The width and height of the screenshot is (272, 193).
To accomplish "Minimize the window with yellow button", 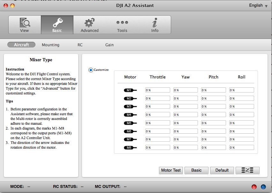I will (x=12, y=6).
